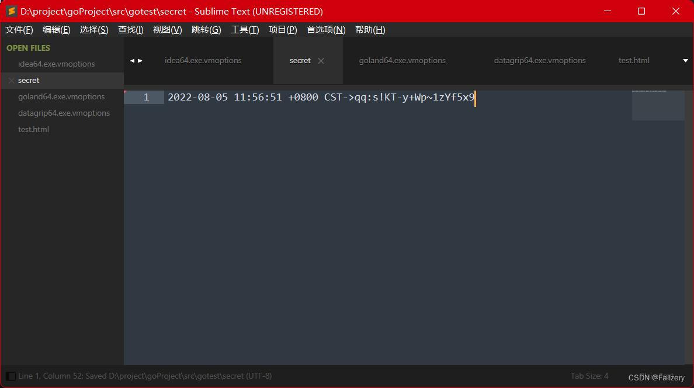Screen dimensions: 694x388
Task: Open the 编辑(E) menu
Action: (56, 30)
